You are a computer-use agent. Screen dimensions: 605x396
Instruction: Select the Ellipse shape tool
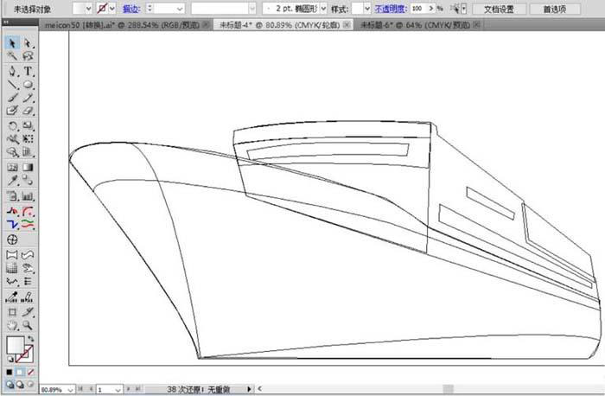pos(28,85)
